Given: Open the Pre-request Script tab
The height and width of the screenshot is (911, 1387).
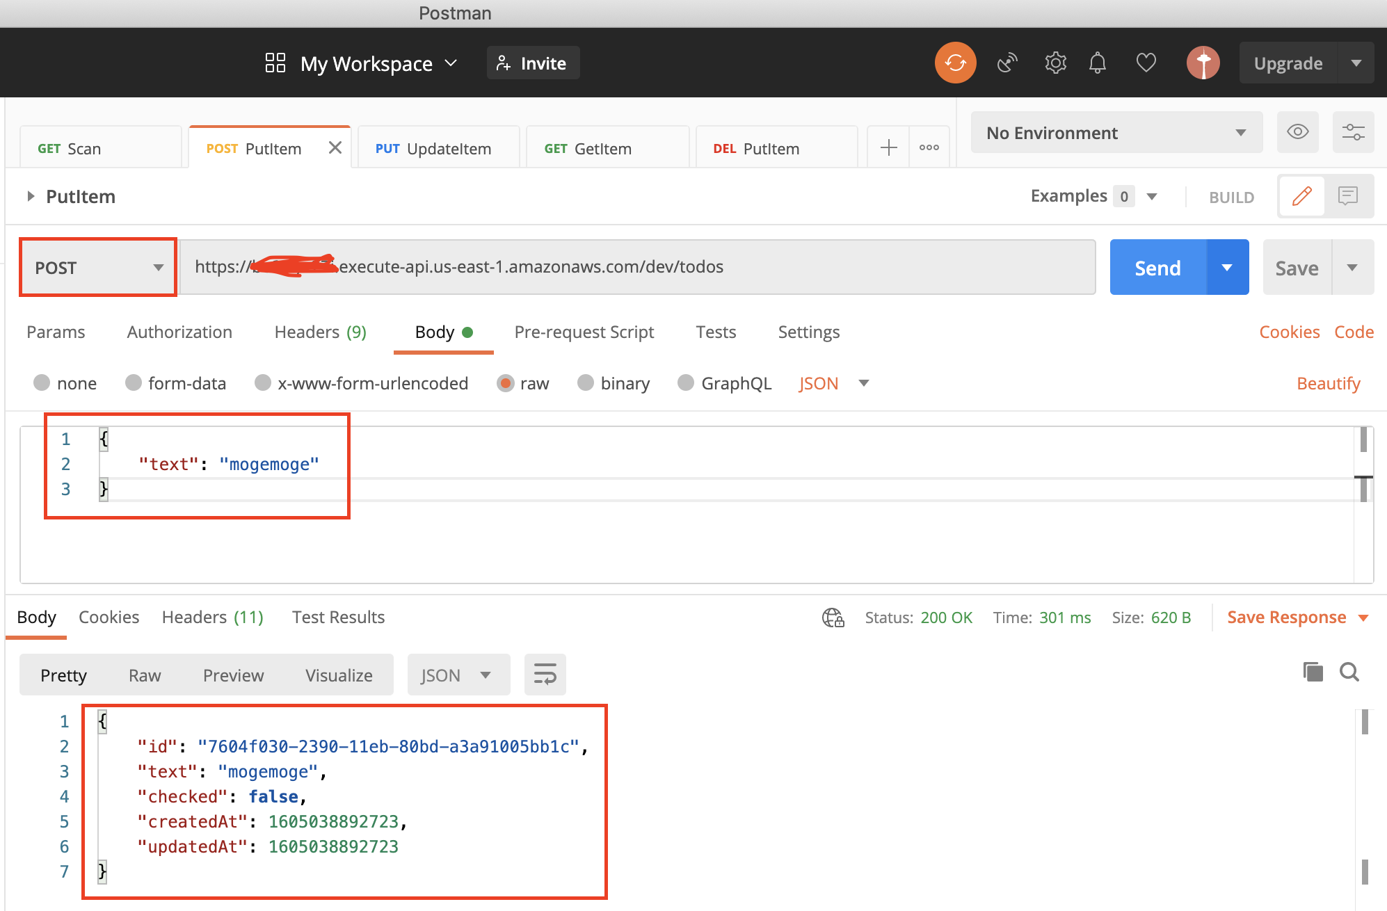Looking at the screenshot, I should (x=584, y=332).
